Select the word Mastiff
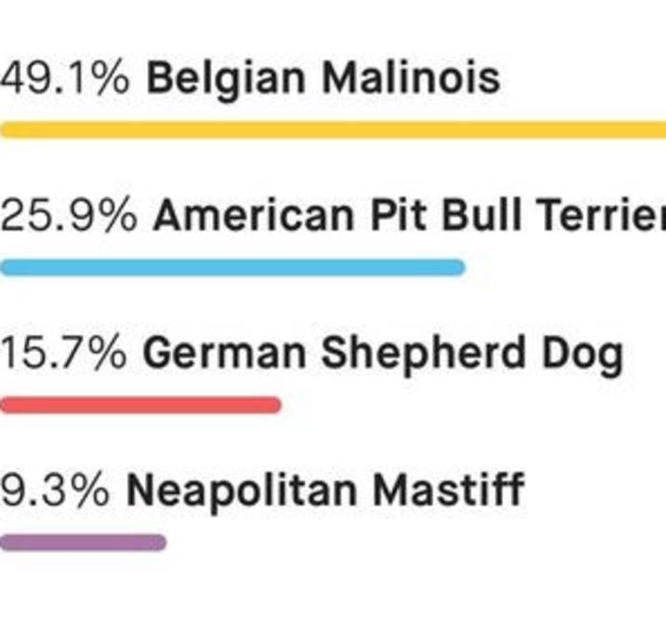This screenshot has height=633, width=666. [x=448, y=489]
